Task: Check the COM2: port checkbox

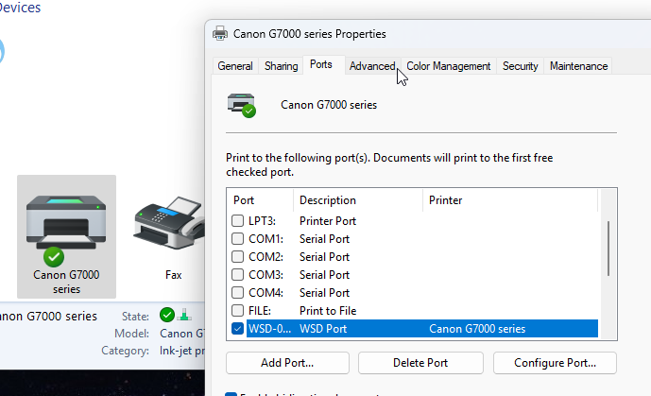Action: click(x=237, y=256)
